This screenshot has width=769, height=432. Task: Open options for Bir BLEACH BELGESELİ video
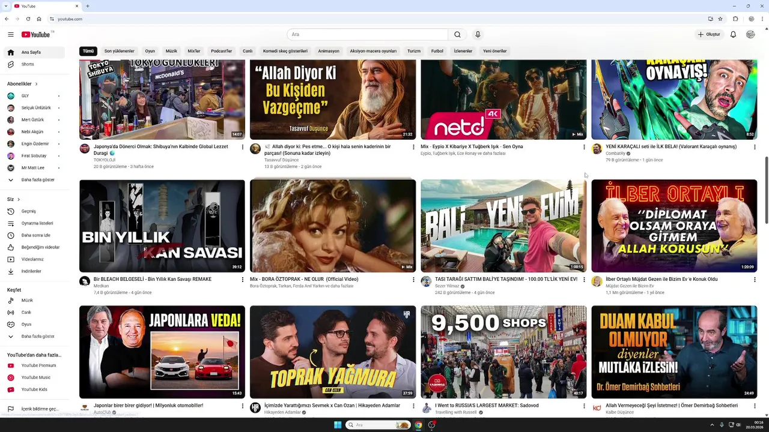click(243, 280)
